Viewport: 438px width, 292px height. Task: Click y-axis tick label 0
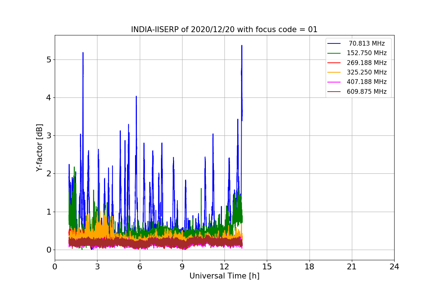click(x=49, y=250)
